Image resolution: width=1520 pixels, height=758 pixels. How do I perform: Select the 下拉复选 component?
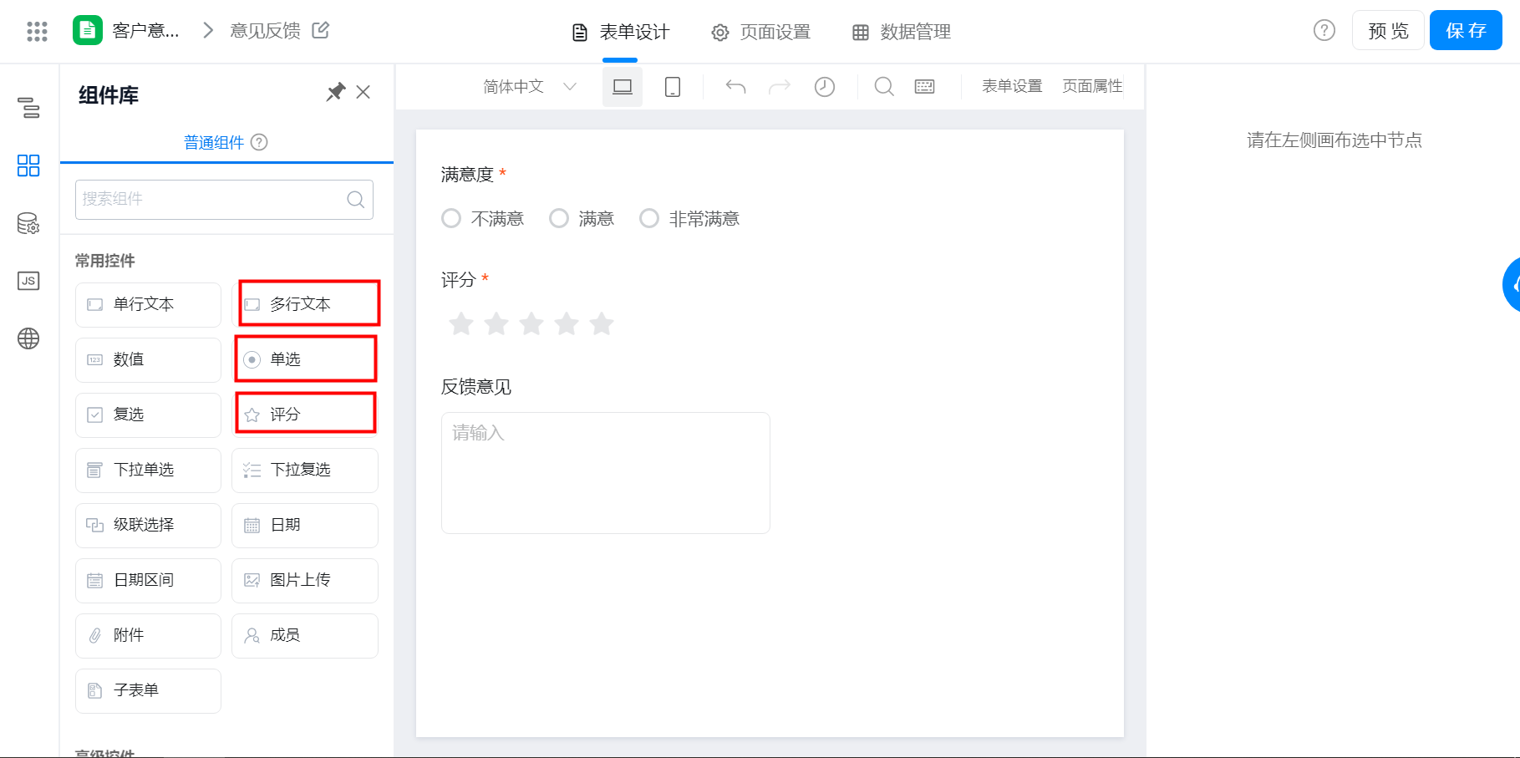click(x=305, y=470)
